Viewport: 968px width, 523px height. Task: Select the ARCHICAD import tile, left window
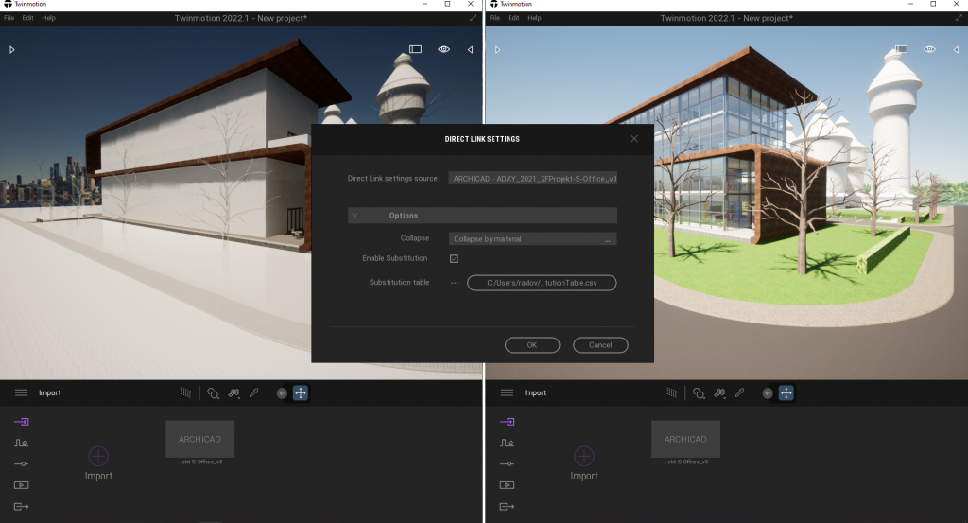(x=200, y=439)
